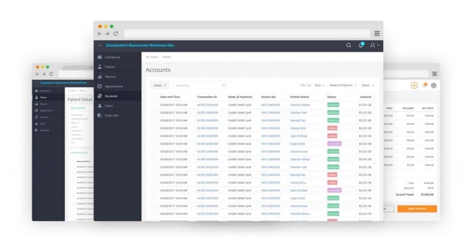The width and height of the screenshot is (468, 248).
Task: Go to Dashboard in the sidebar
Action: coord(112,57)
